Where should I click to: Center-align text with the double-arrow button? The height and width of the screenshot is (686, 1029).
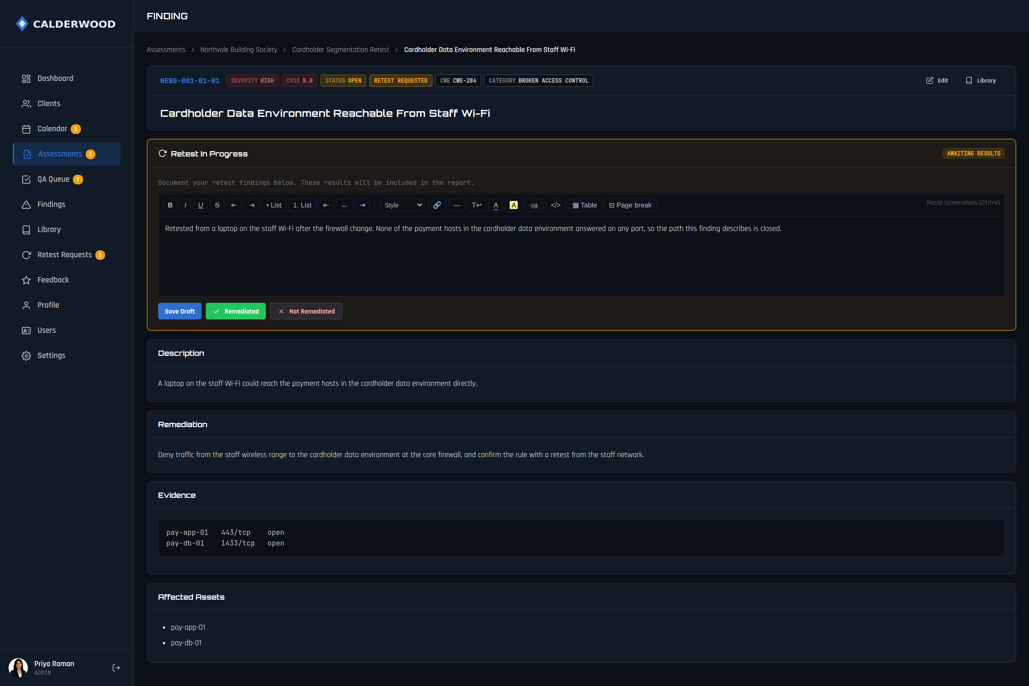click(344, 205)
